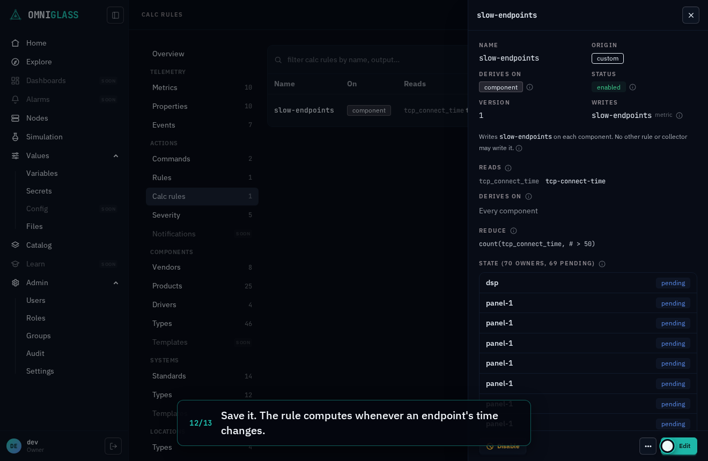Screen dimensions: 708x461
Task: Collapse the Values group chevron
Action: pyautogui.click(x=116, y=155)
